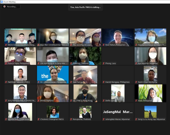Select Nyein Chan, Myitkyina video tile
The width and height of the screenshot is (170, 135).
pos(150,75)
